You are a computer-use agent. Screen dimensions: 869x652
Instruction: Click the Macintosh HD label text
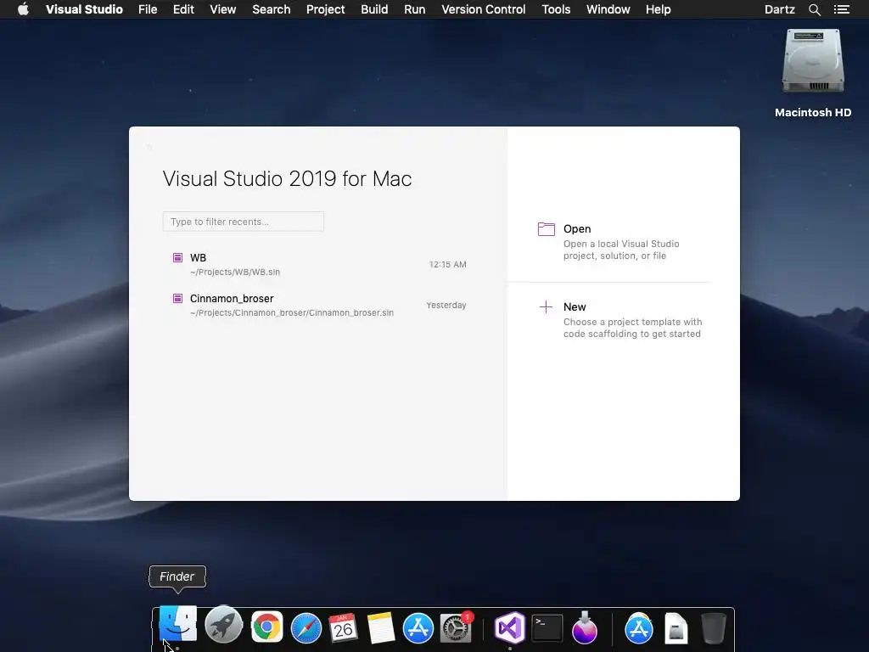click(x=813, y=113)
